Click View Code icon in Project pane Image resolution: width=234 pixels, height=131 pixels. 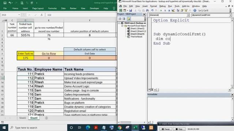point(120,19)
